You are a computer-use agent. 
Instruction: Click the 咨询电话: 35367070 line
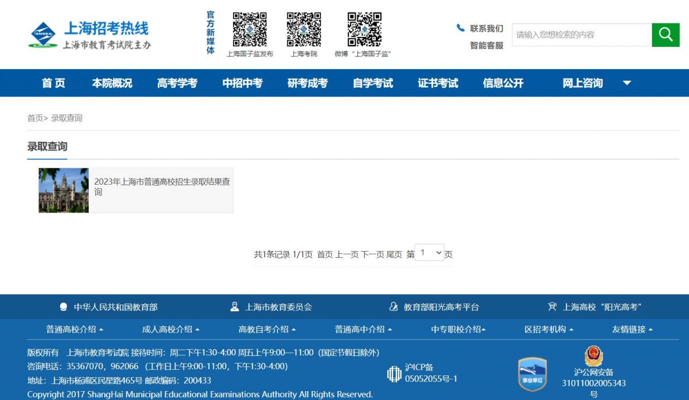158,367
